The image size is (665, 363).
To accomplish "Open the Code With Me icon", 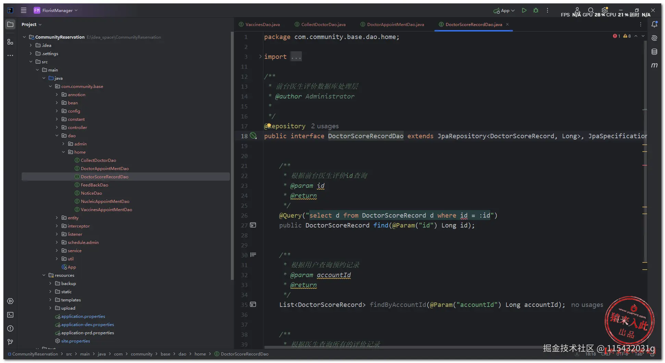I will click(577, 10).
